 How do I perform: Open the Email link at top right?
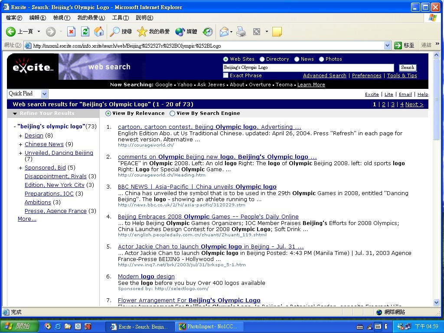(x=405, y=94)
